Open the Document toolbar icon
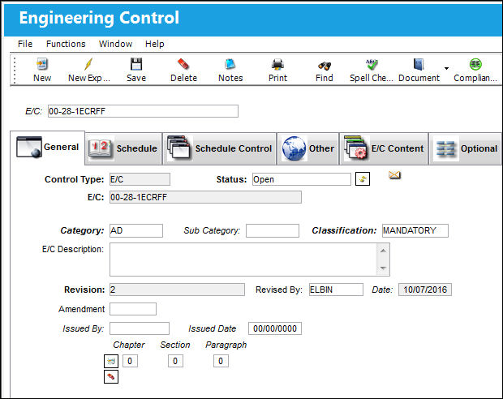 click(419, 64)
